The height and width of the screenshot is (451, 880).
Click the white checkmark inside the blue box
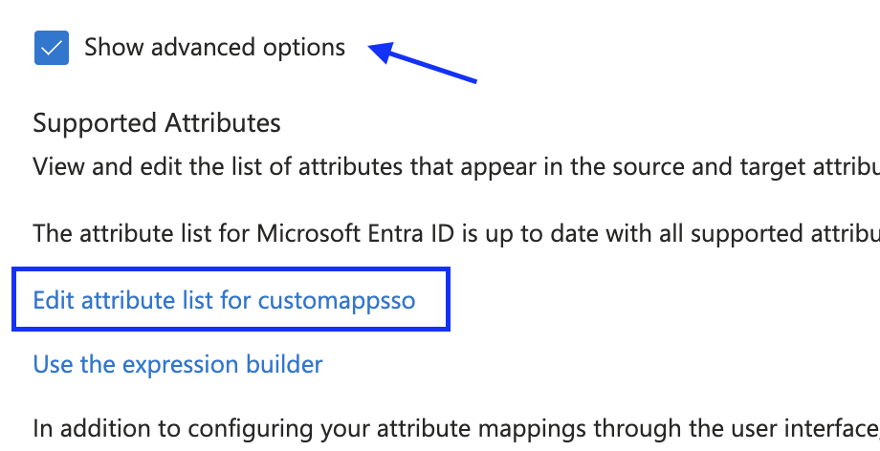coord(51,47)
